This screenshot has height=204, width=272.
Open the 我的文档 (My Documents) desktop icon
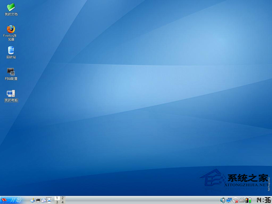tap(11, 7)
